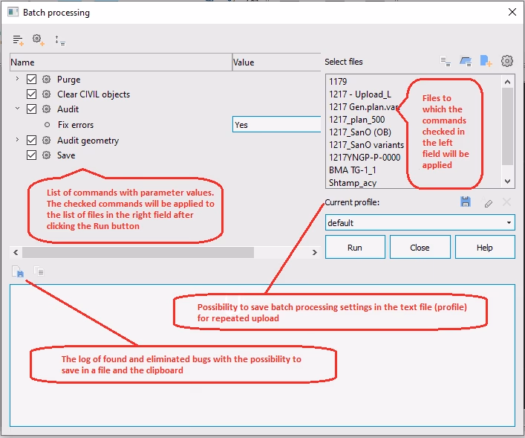Click the rename profile pencil icon
Image resolution: width=525 pixels, height=438 pixels.
[x=488, y=202]
